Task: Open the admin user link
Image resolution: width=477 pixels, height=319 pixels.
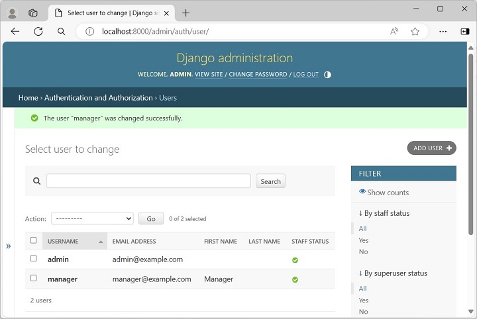Action: click(58, 259)
